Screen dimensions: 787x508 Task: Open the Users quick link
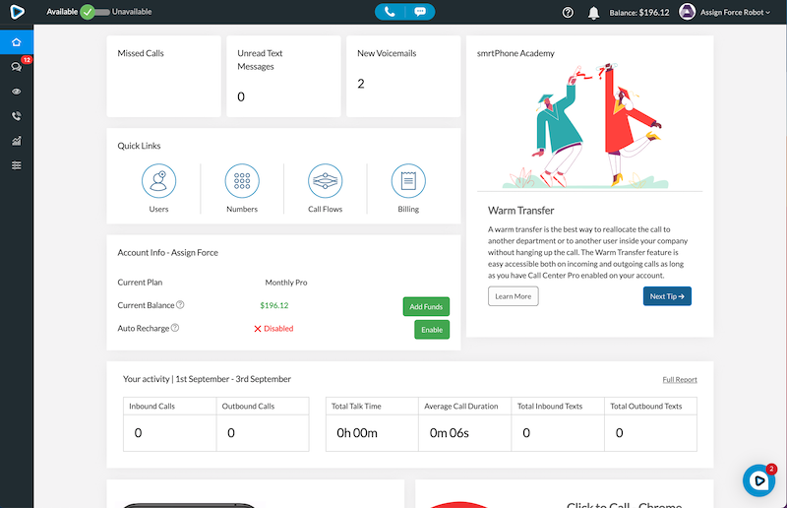coord(158,182)
